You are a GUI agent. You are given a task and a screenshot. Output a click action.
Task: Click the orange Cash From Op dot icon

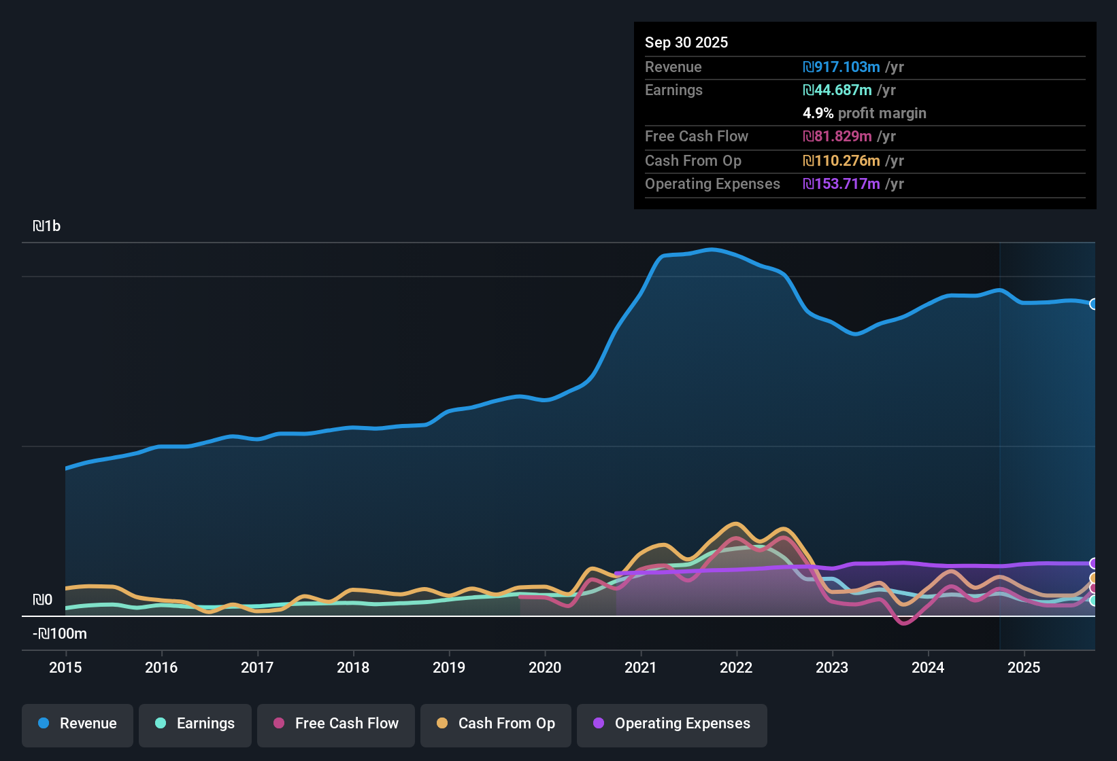click(441, 724)
